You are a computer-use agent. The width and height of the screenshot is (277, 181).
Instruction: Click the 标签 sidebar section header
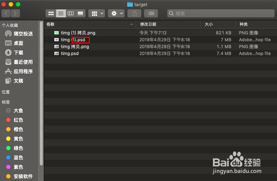(x=6, y=102)
